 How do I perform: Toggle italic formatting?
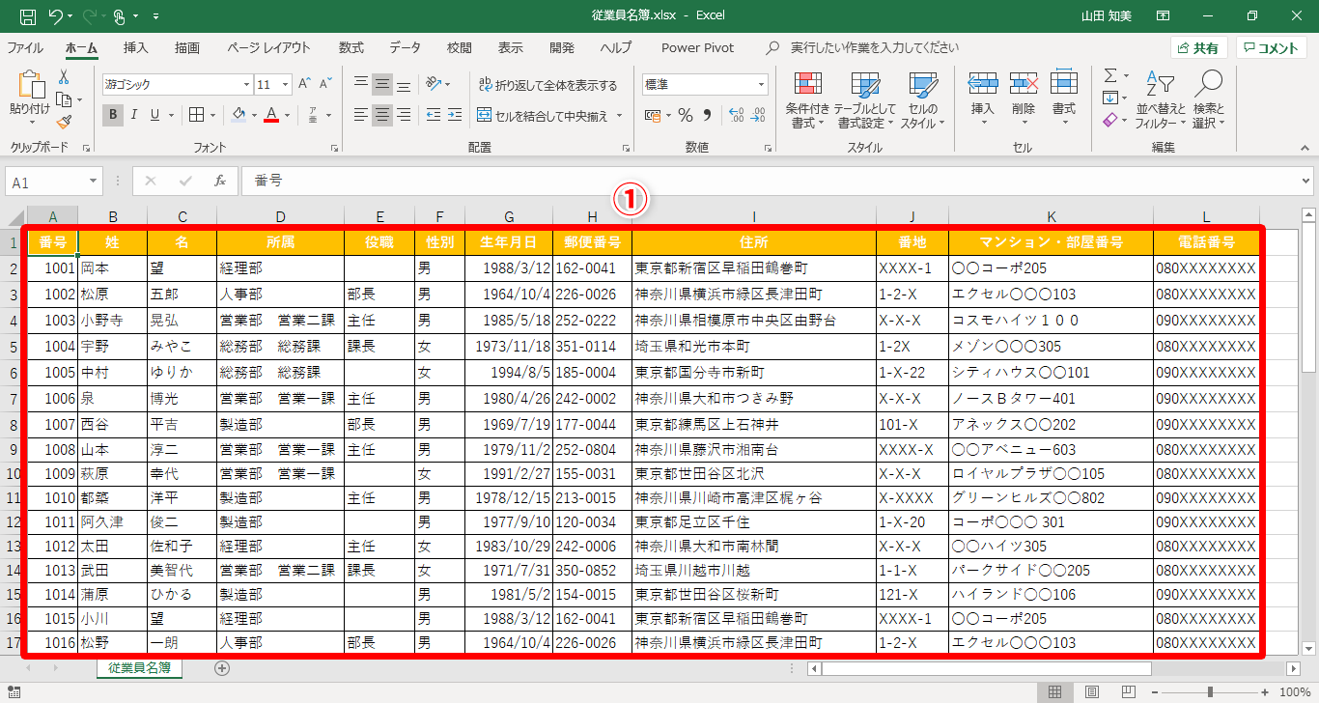click(134, 116)
